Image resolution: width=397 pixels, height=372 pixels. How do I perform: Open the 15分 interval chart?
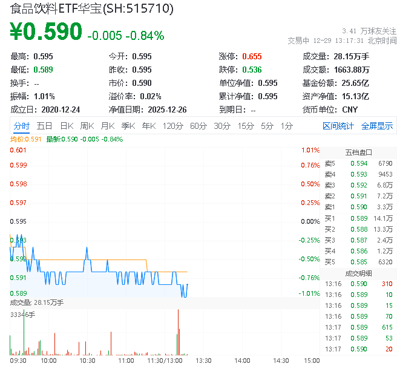(x=245, y=126)
